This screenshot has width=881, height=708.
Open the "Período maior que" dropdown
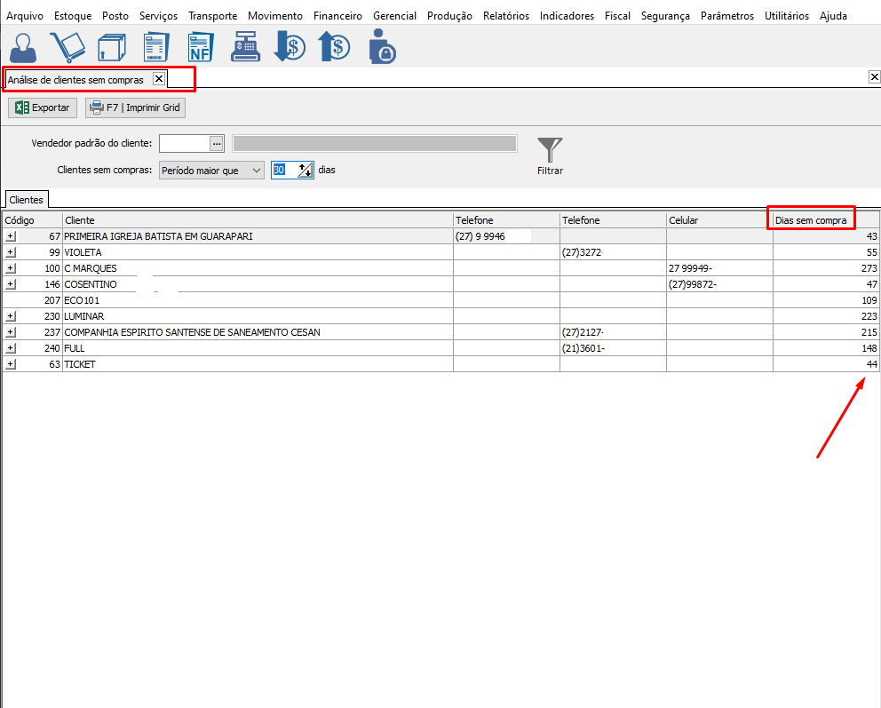point(256,171)
